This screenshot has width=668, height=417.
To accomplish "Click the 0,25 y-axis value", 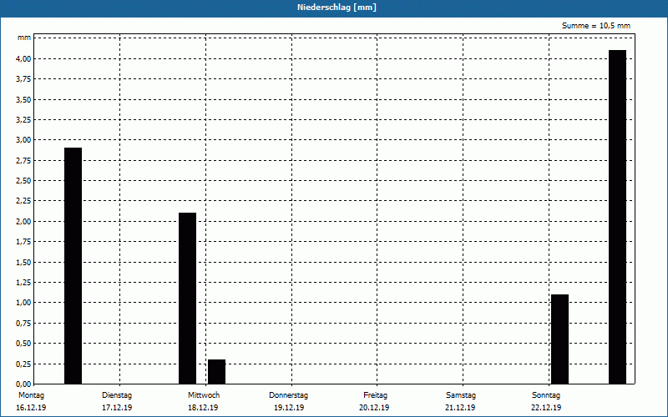I will coord(23,364).
